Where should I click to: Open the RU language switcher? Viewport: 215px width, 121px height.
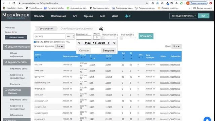coord(204,16)
